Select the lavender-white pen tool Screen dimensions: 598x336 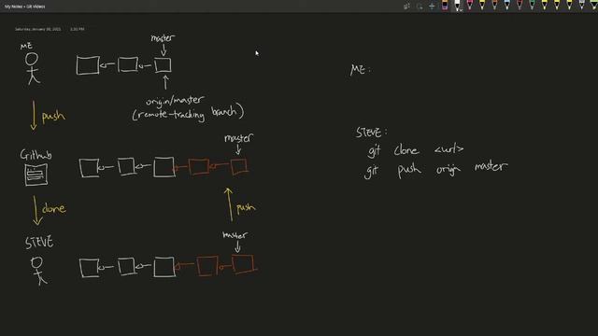click(581, 6)
